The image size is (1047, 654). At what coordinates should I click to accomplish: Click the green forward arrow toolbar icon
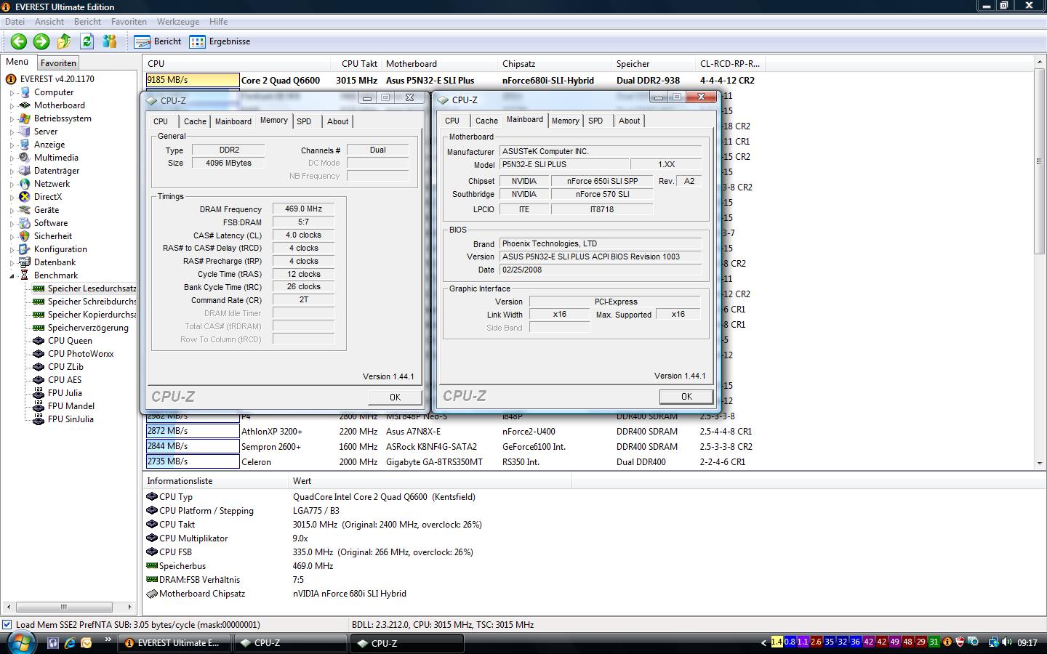pyautogui.click(x=41, y=41)
